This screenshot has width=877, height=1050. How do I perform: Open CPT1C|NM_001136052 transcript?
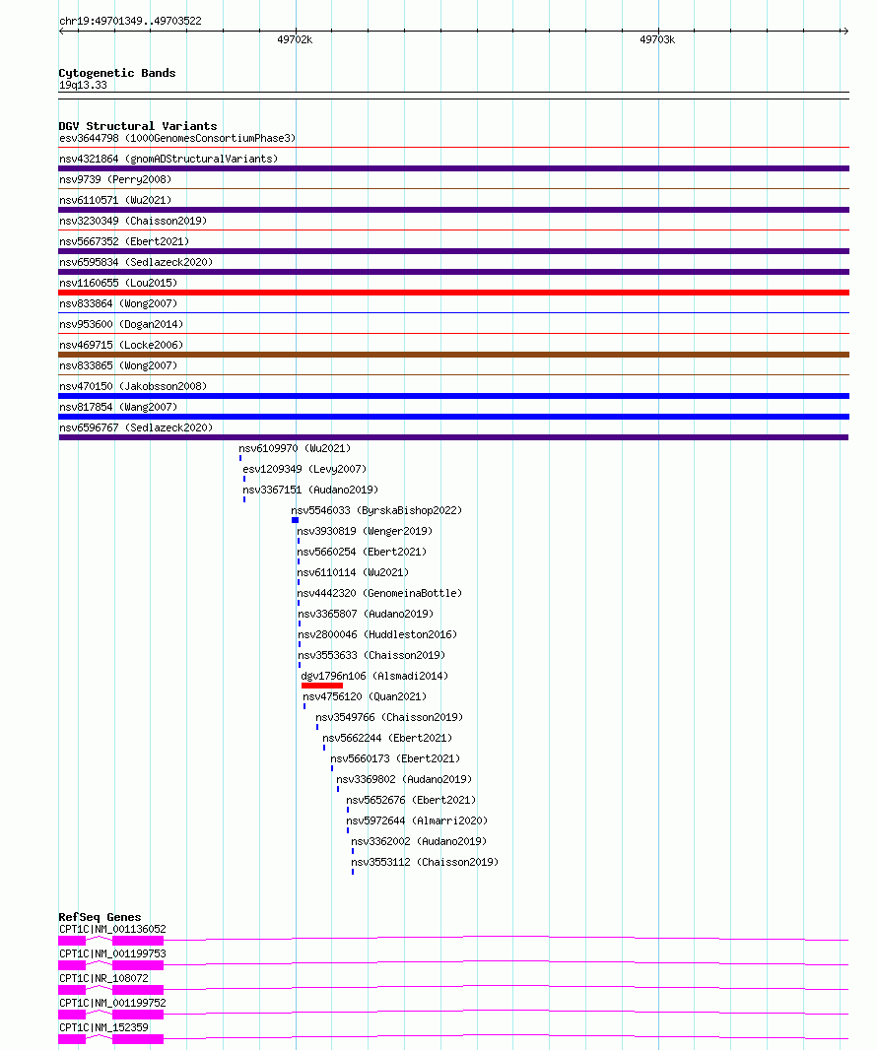click(x=112, y=930)
